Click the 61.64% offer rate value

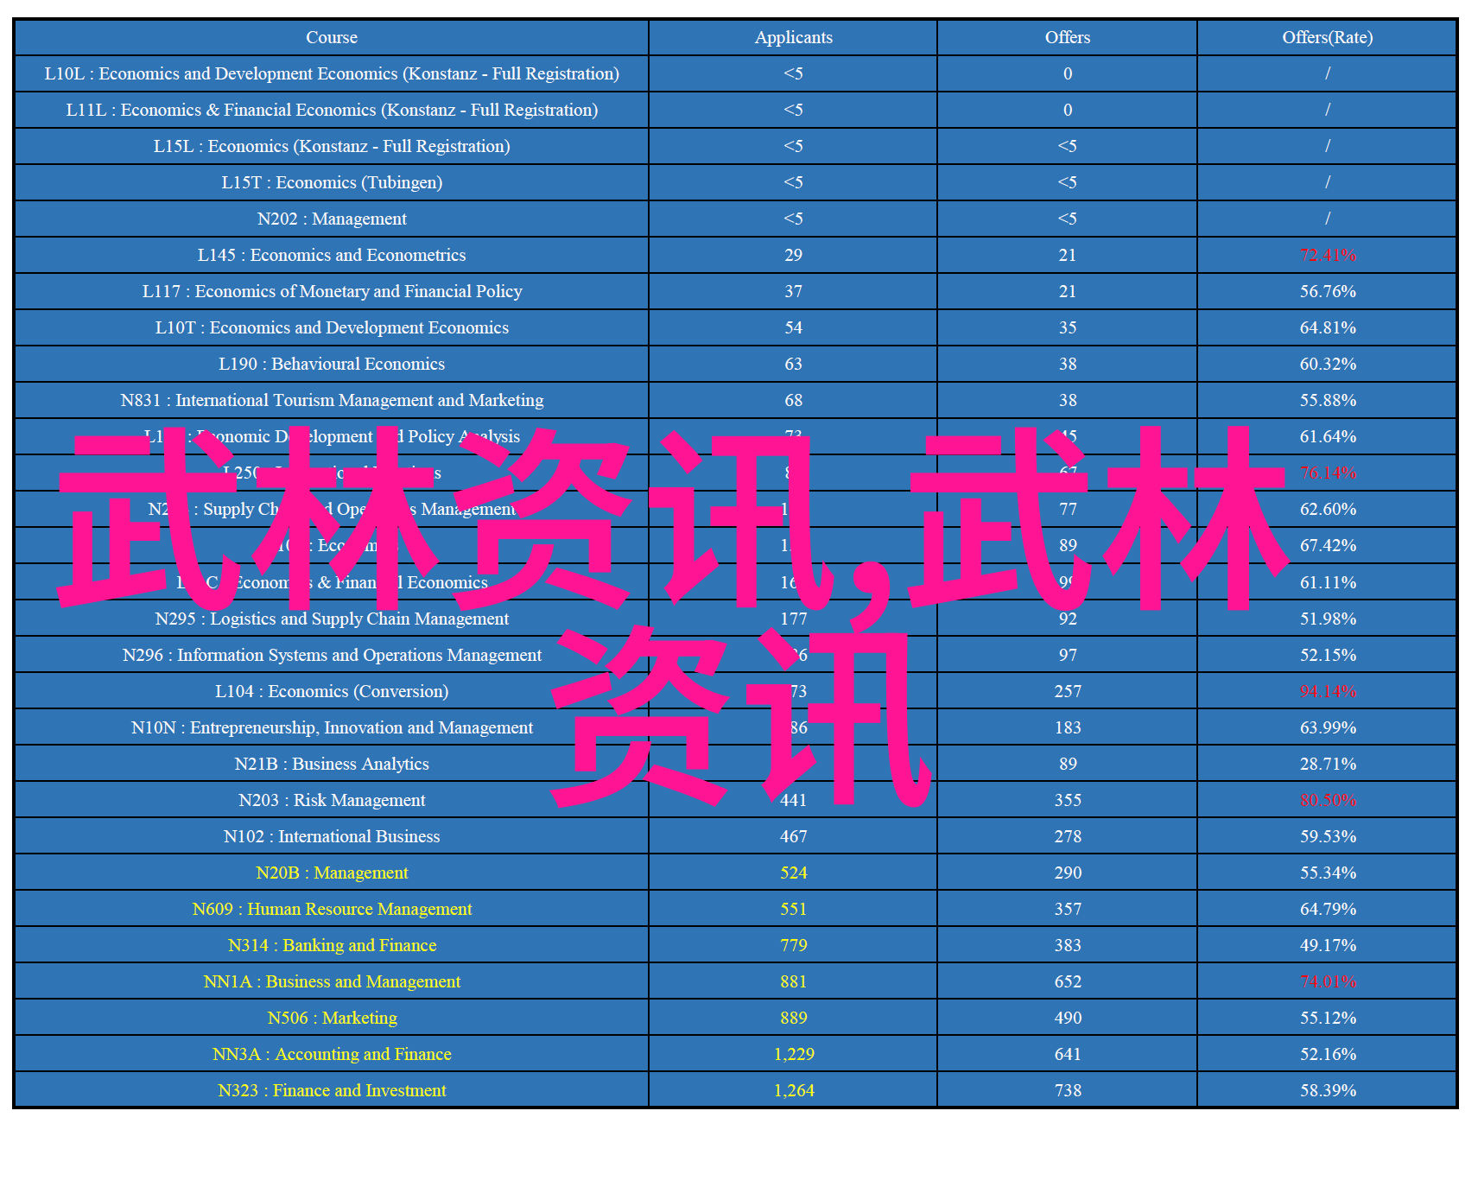(1328, 436)
